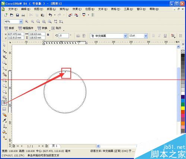Pick the green swatch in color palette
Image resolution: width=186 pixels, height=159 pixels.
pos(183,104)
